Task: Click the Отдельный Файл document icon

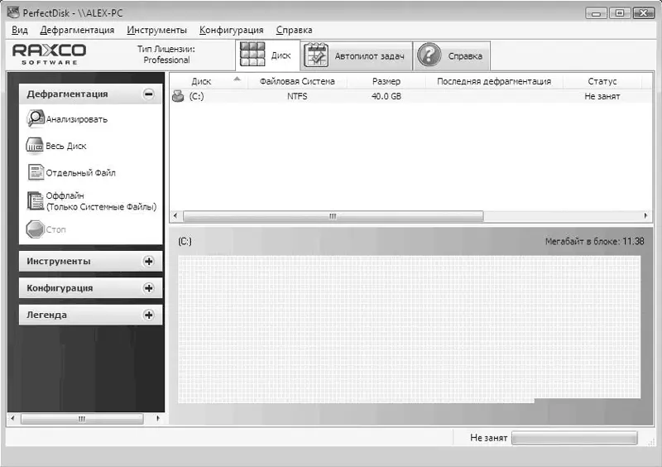Action: (36, 172)
